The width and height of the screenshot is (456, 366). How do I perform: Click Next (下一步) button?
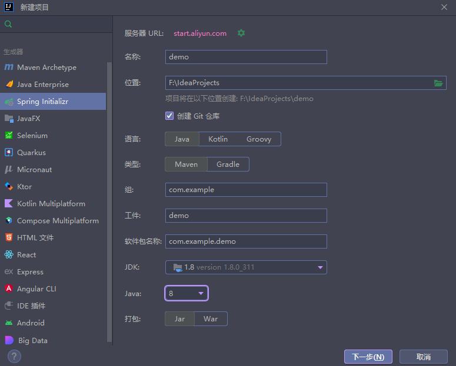point(368,357)
